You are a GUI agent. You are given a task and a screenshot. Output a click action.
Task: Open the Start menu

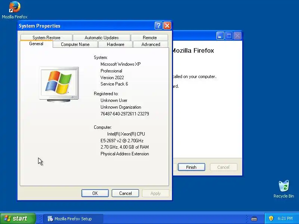(x=18, y=218)
